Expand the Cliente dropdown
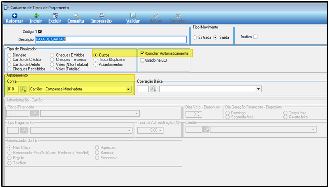 [313, 129]
